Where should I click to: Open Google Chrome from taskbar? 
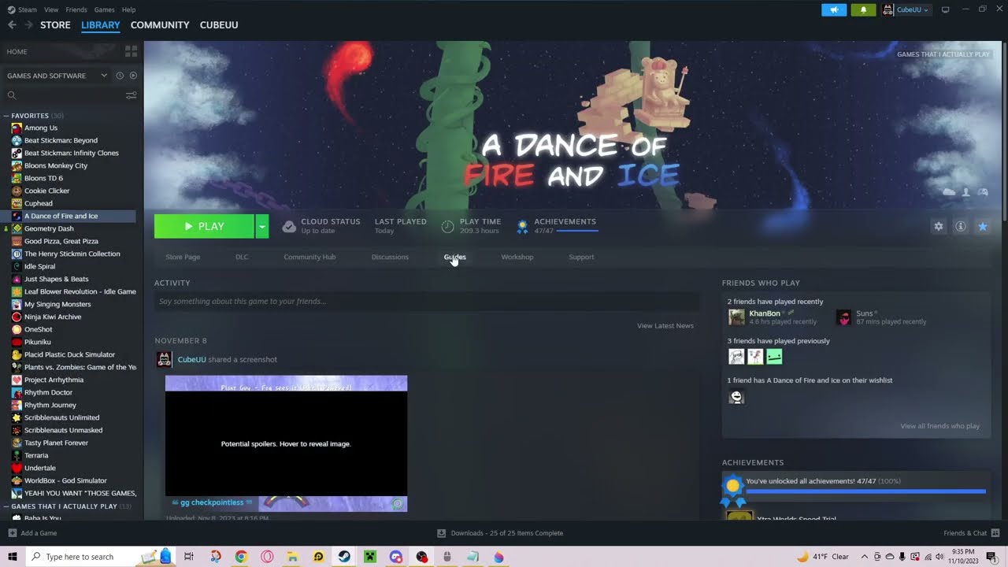pyautogui.click(x=241, y=557)
